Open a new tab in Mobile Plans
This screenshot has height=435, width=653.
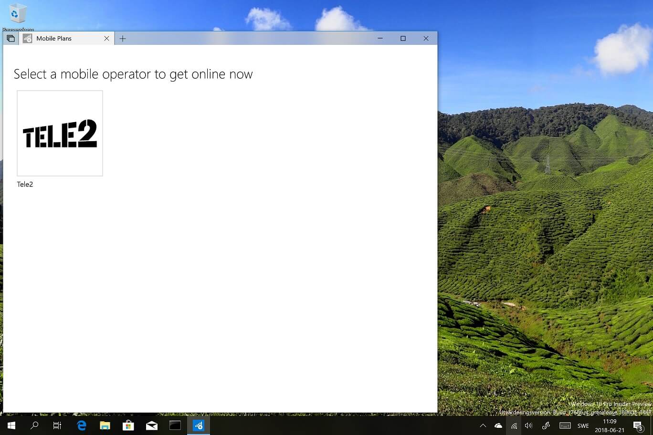click(x=123, y=38)
